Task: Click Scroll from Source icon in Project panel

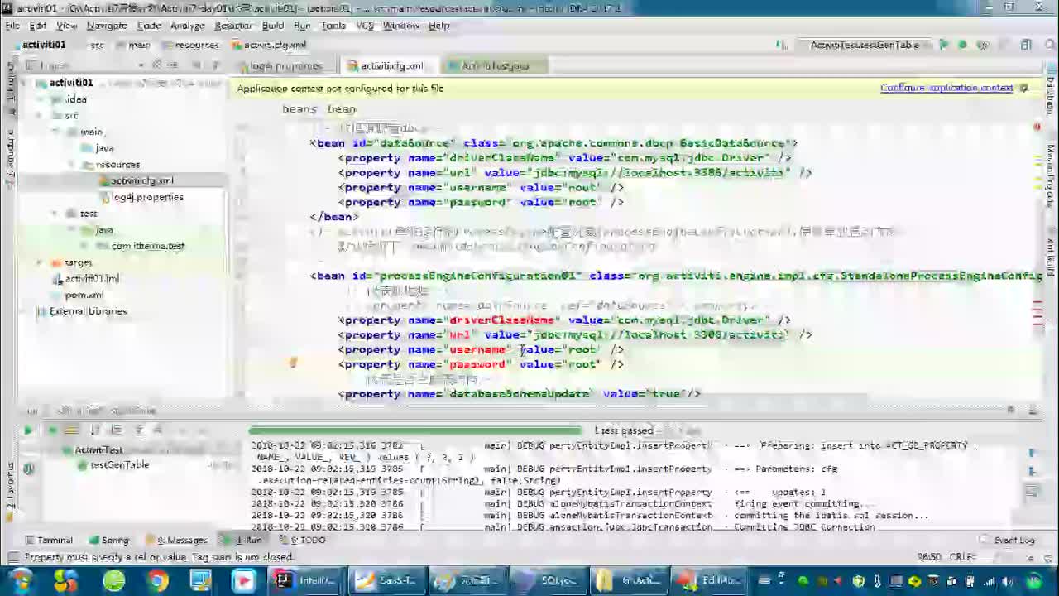Action: [156, 65]
